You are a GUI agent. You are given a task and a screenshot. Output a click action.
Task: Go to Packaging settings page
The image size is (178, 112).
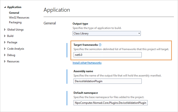coord(15,22)
